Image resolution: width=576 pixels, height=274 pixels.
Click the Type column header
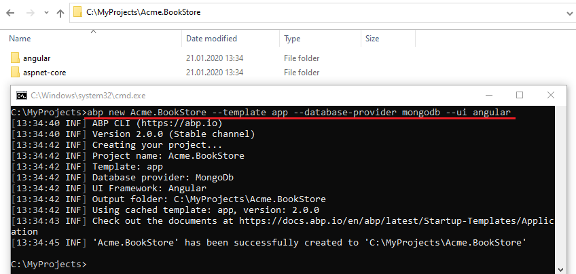point(292,39)
